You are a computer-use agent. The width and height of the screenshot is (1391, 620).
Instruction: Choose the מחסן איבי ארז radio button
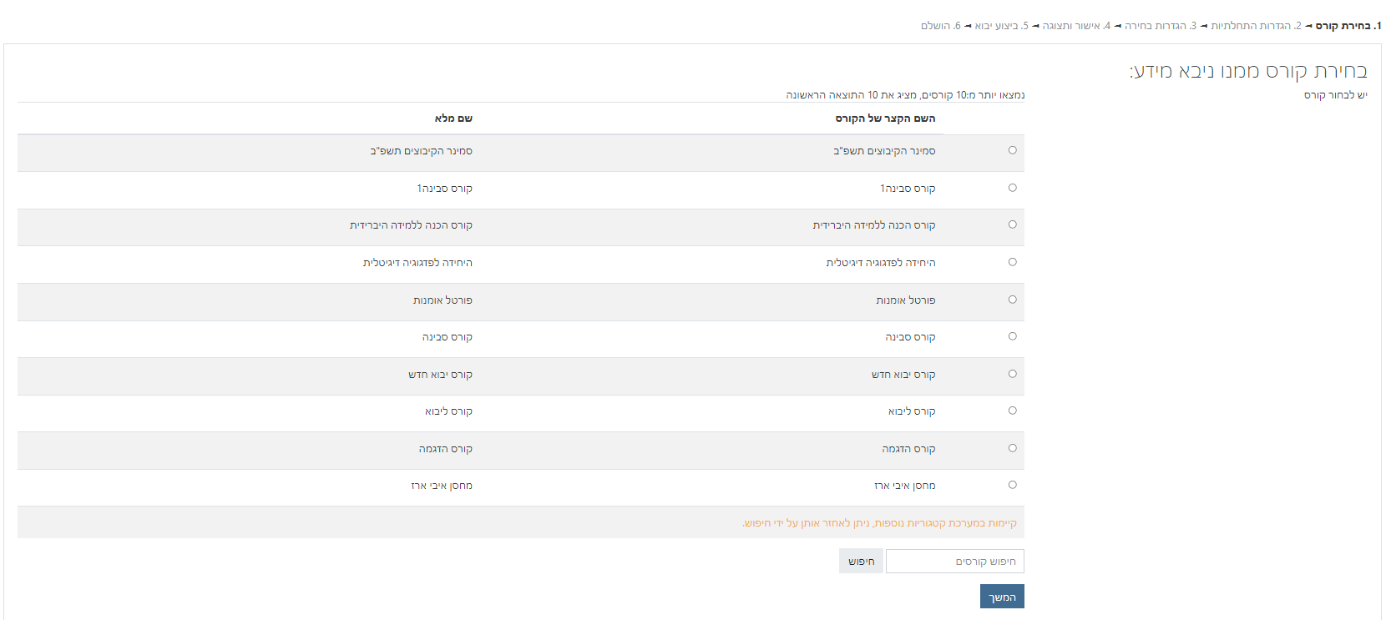coord(1012,485)
